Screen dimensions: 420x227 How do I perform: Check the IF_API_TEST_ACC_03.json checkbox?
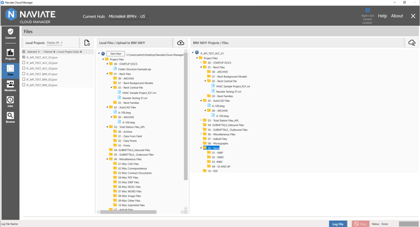tap(24, 68)
